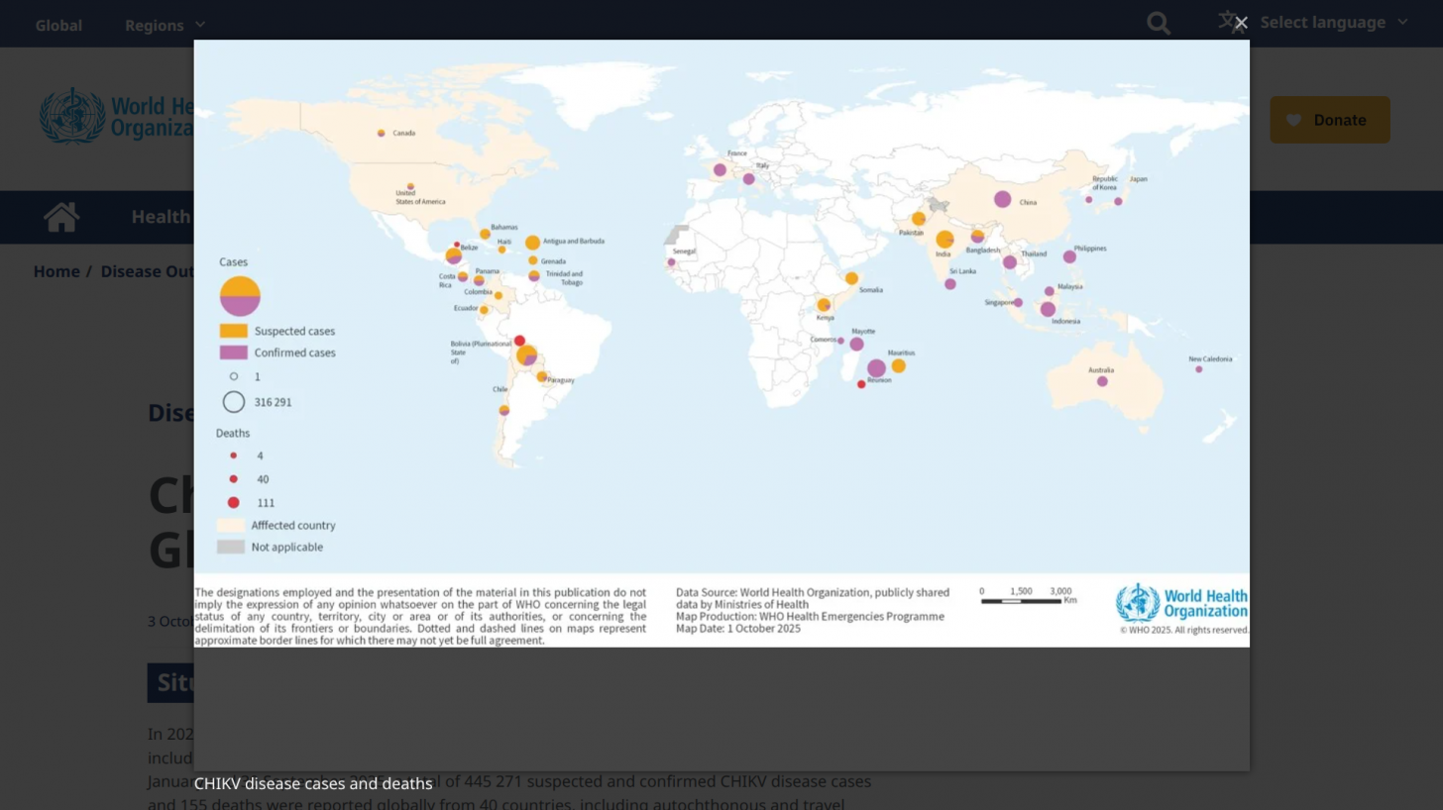Follow the Home breadcrumb link

point(56,271)
